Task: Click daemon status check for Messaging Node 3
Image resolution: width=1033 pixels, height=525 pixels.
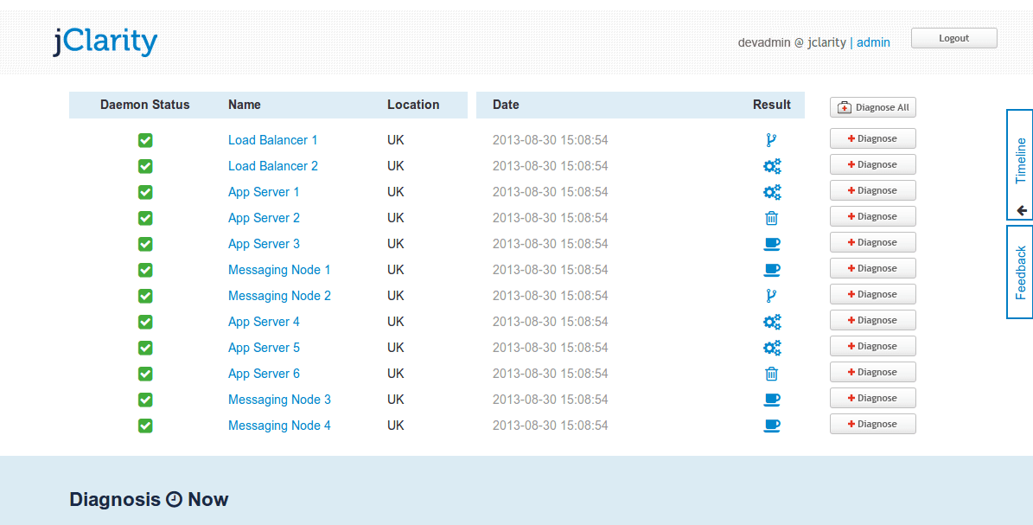Action: pyautogui.click(x=145, y=400)
